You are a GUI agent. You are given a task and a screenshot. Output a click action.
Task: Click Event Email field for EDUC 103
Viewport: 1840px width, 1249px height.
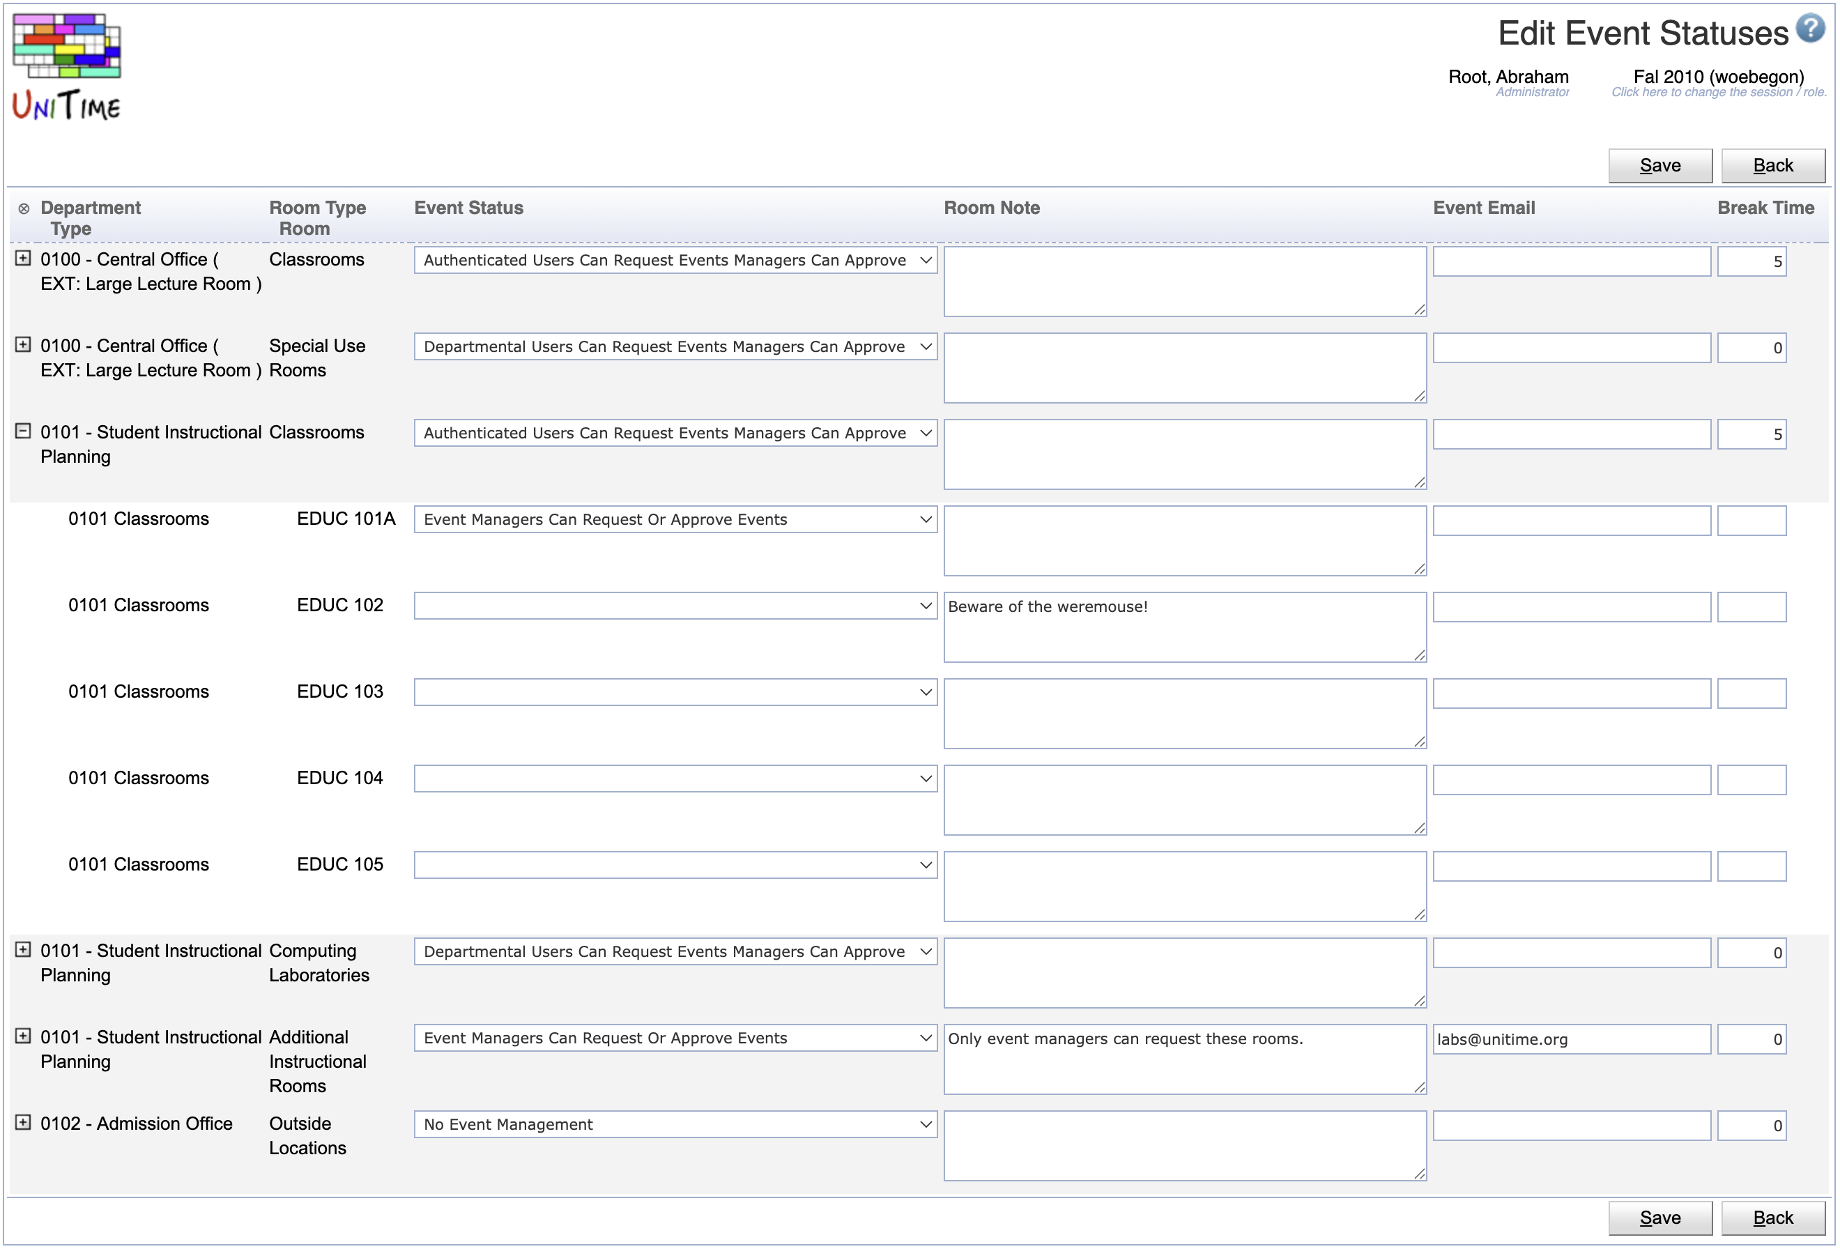[x=1571, y=694]
